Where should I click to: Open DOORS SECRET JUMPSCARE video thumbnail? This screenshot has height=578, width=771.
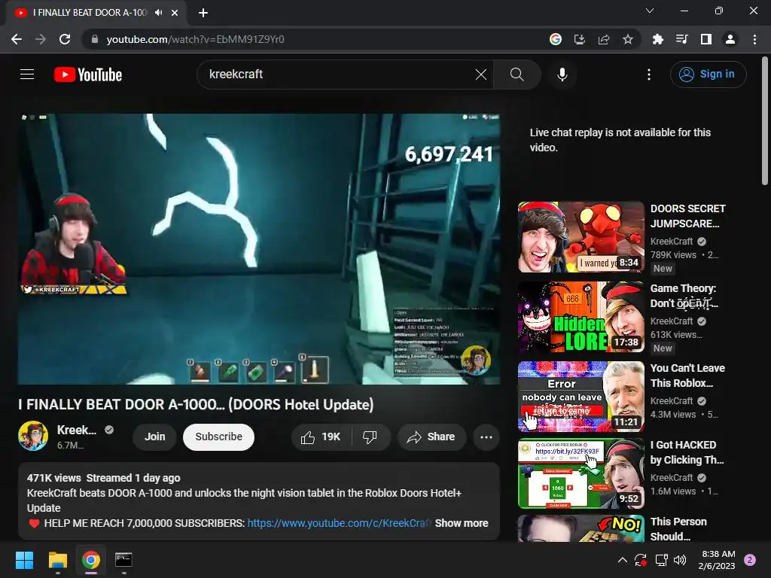coord(581,237)
